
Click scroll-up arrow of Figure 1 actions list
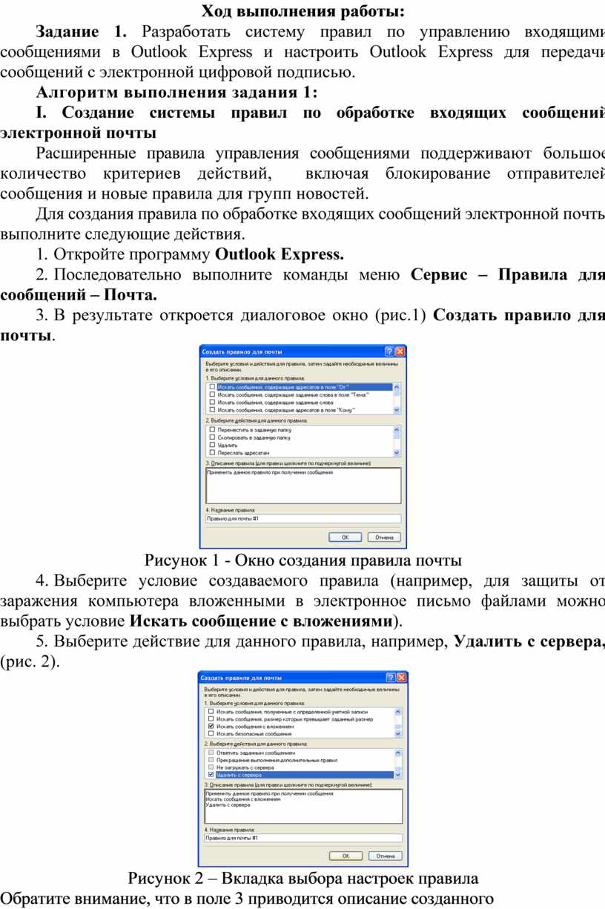[396, 429]
